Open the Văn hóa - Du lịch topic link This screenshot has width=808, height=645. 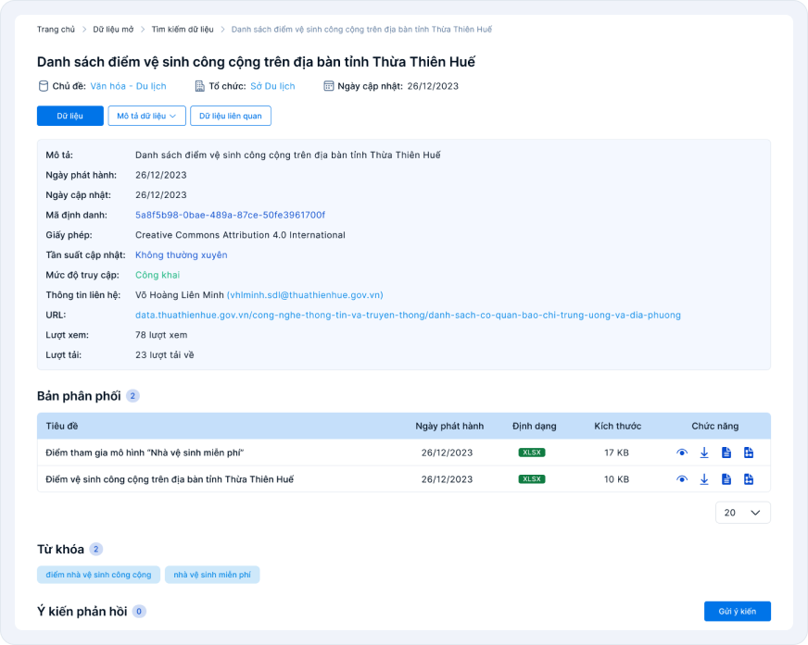[x=128, y=86]
